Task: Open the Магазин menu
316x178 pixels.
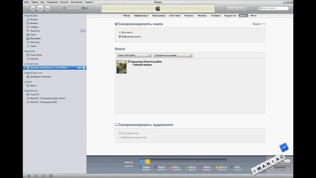Action: click(x=64, y=2)
